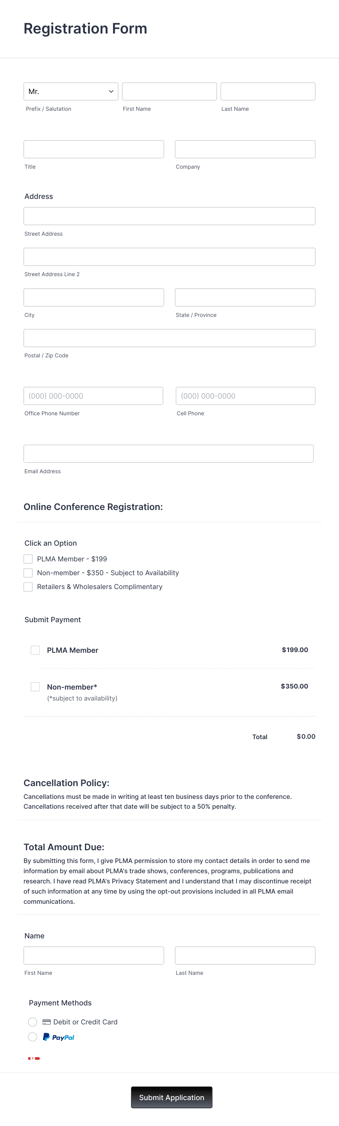Open the Prefix / Salutation dropdown
Screen dimensions: 339x1126
point(70,91)
